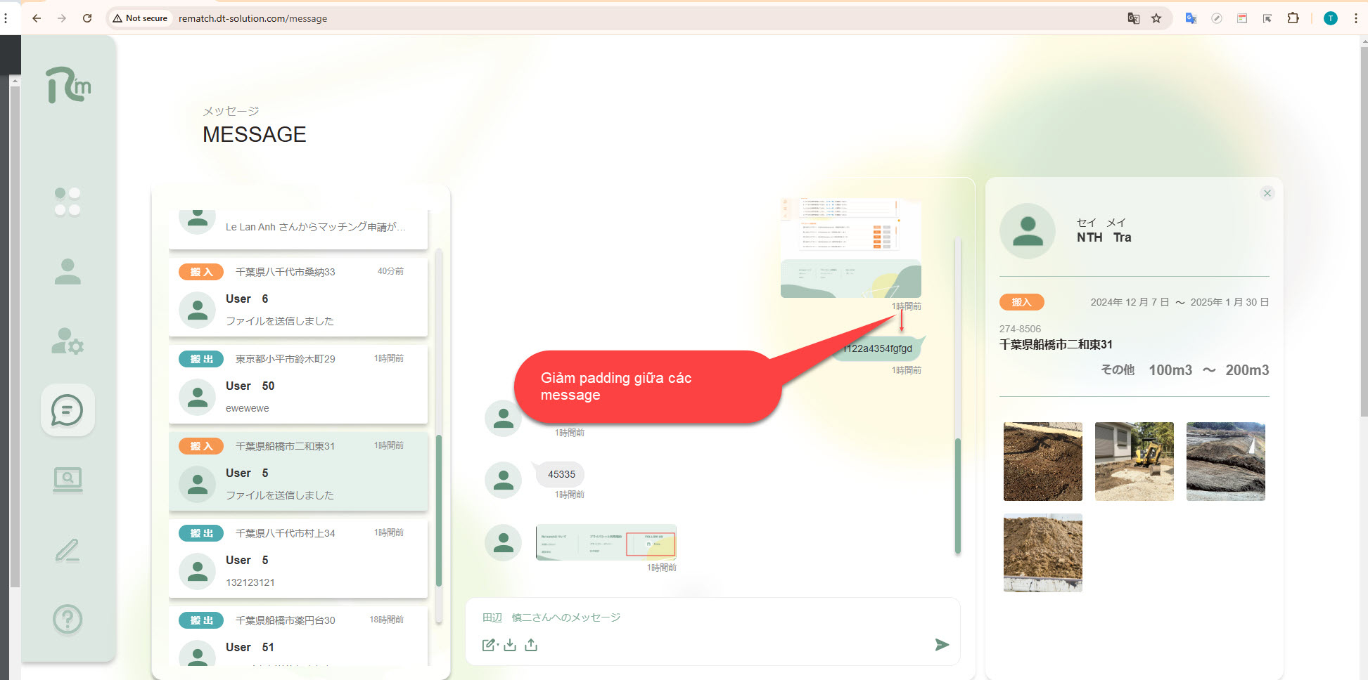
Task: Open the user settings gear sidebar icon
Action: coord(68,341)
